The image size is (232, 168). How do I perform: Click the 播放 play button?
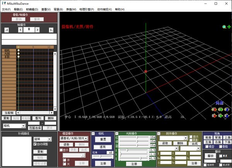(211, 156)
